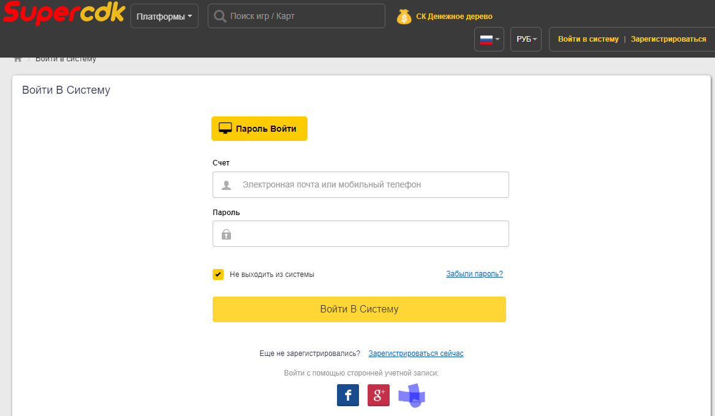
Task: Click 'Зарегистрироваться' in the header
Action: (668, 39)
